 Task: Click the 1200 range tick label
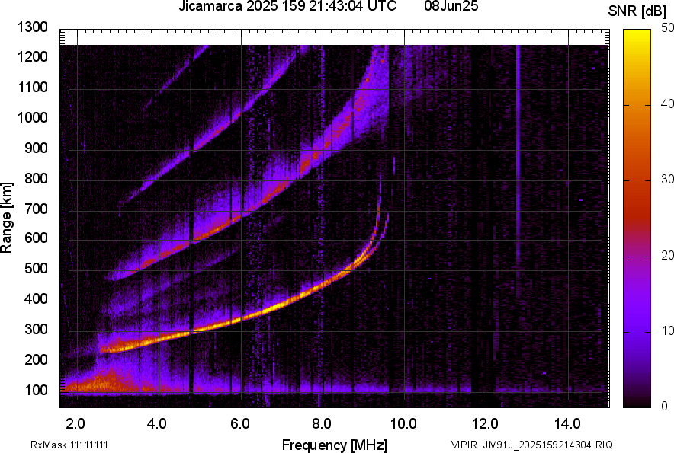pos(33,56)
